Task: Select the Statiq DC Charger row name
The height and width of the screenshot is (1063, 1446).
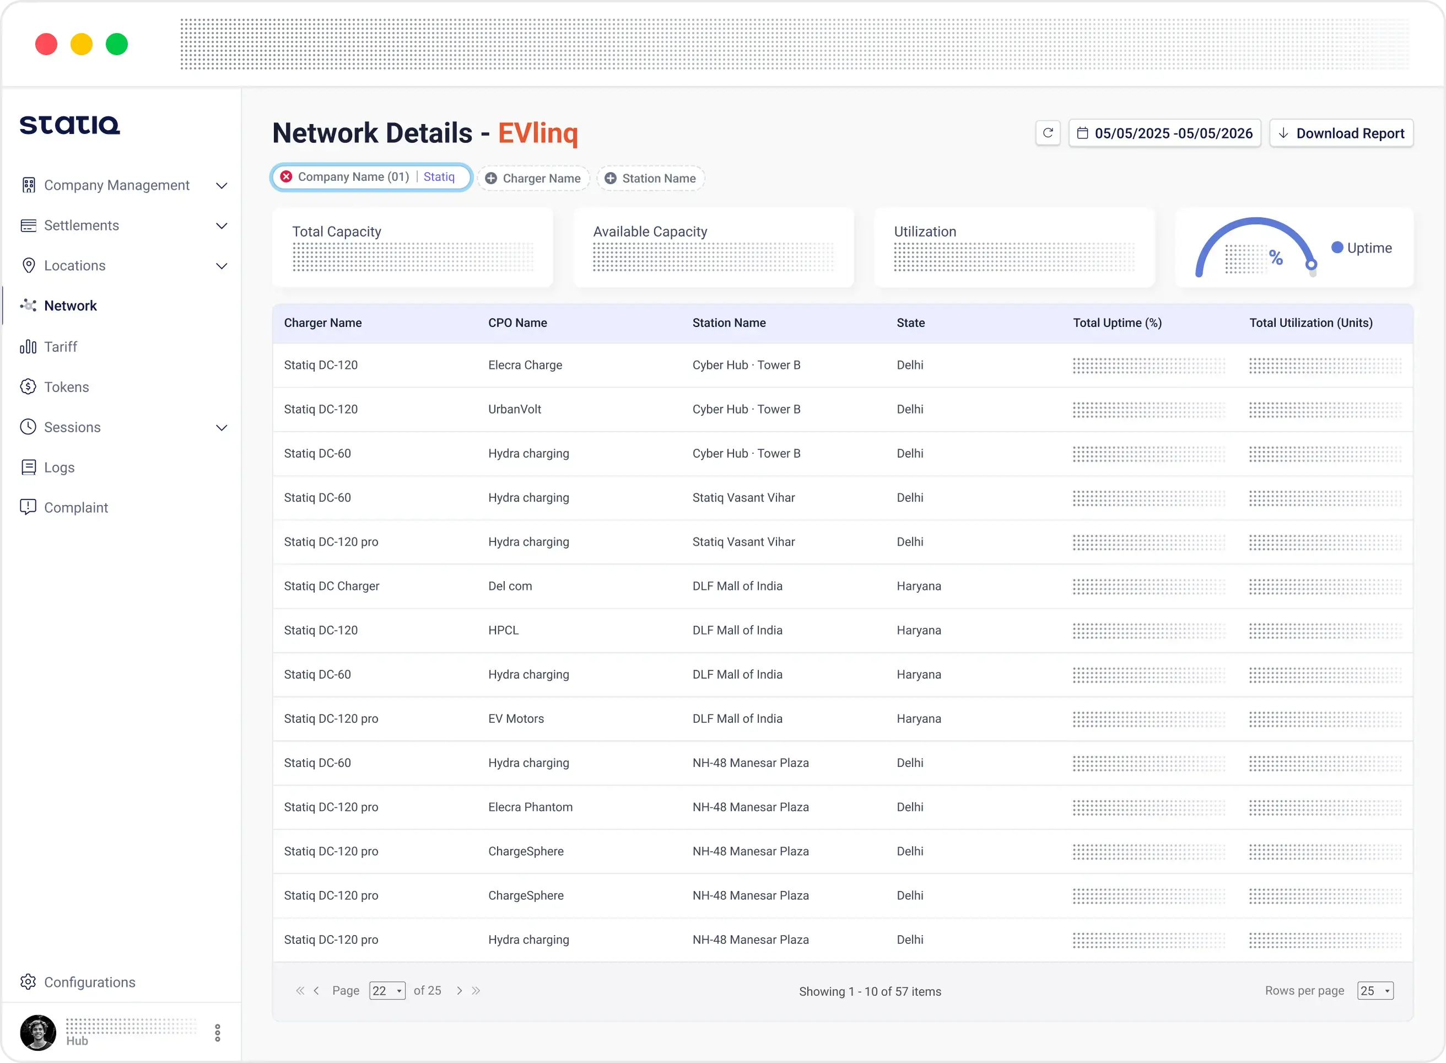Action: pos(332,586)
